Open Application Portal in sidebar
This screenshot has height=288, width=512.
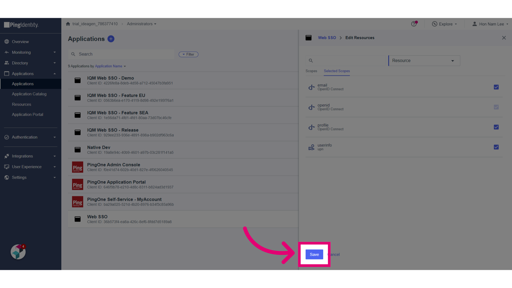point(27,114)
